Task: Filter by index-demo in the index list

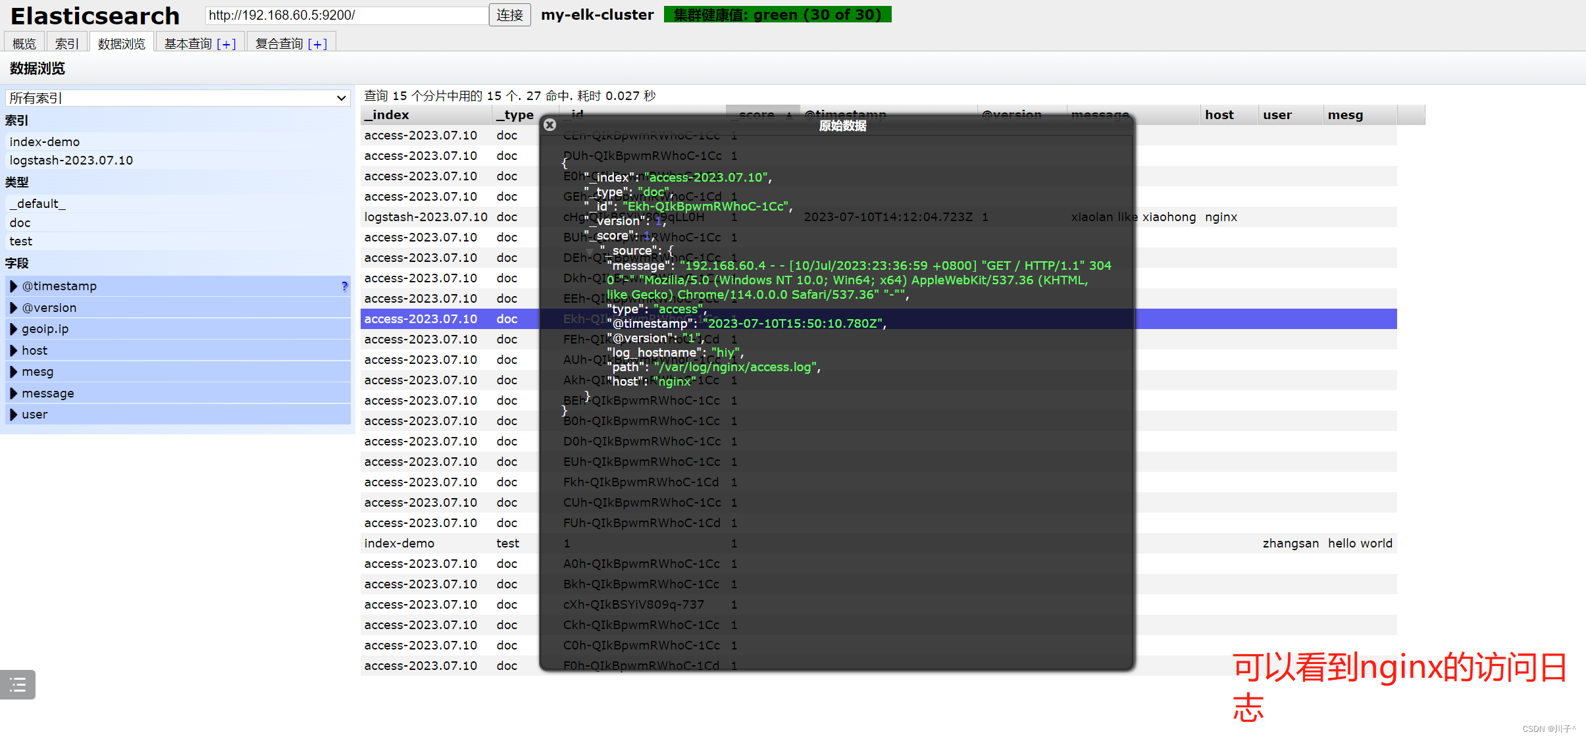Action: (x=45, y=141)
